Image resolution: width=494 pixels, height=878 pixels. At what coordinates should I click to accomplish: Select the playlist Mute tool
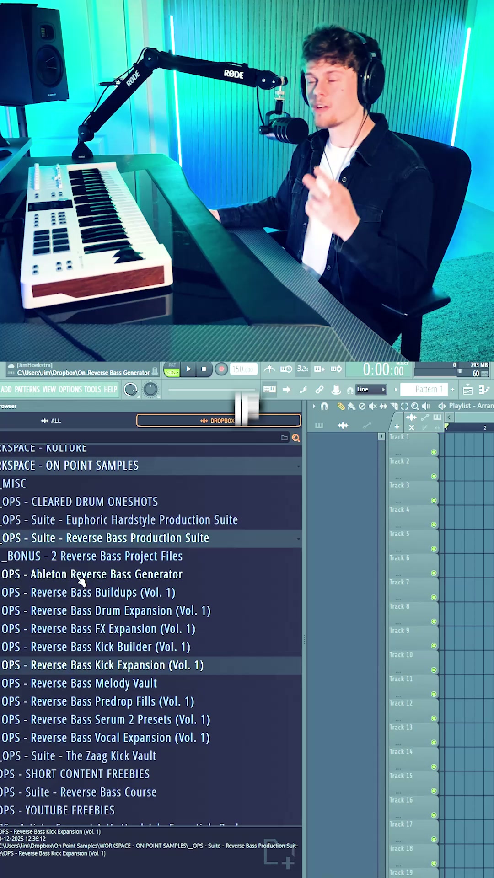click(373, 406)
